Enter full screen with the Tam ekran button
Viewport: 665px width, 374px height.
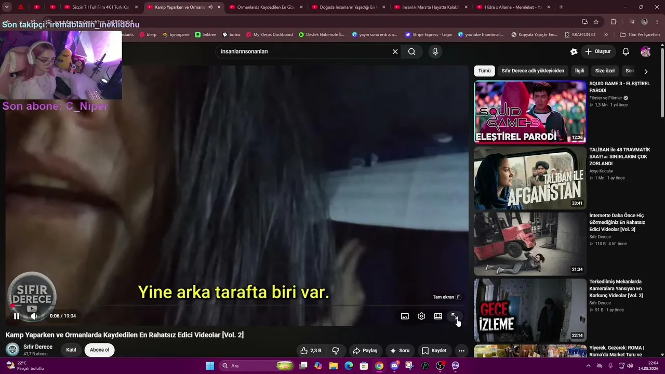point(455,316)
